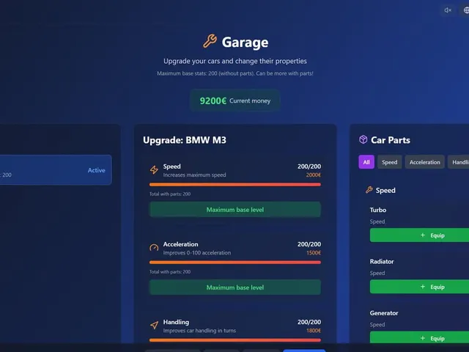Click 'Improves 0-100 acceleration' description
469x352 pixels.
pyautogui.click(x=197, y=252)
